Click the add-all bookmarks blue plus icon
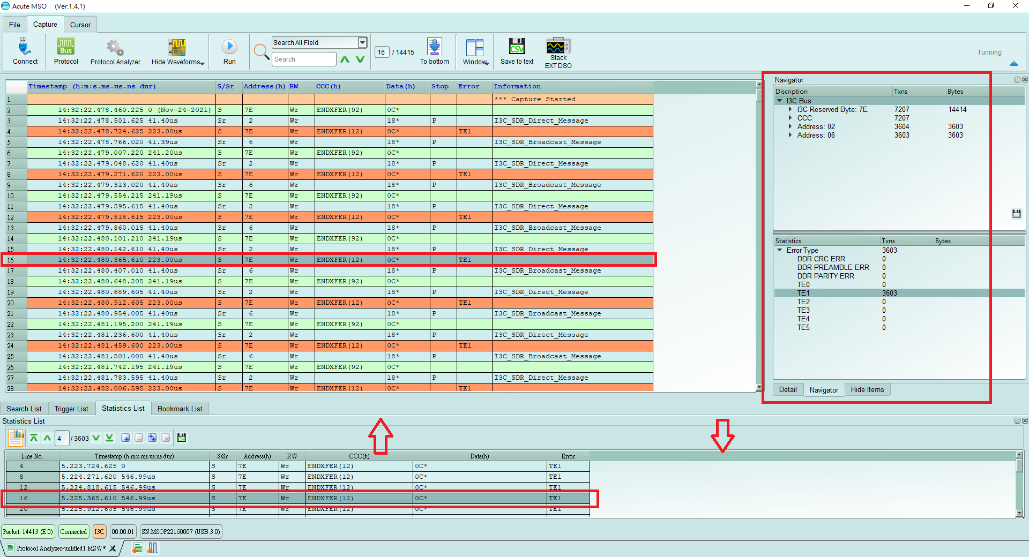The width and height of the screenshot is (1029, 557). click(x=152, y=438)
